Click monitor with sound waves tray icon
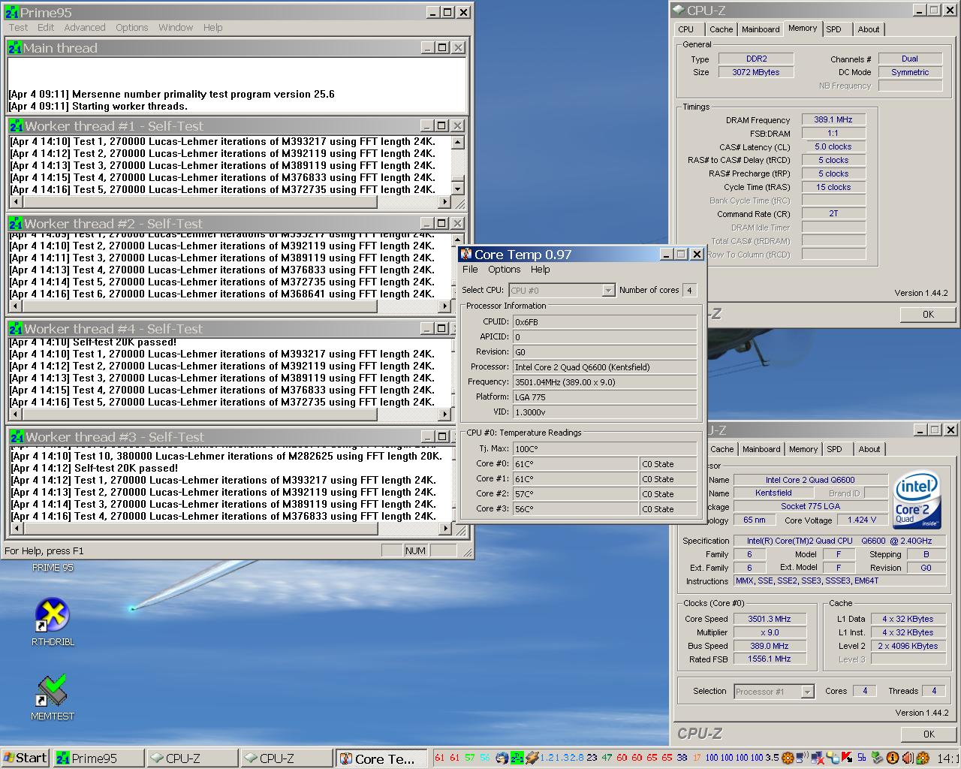This screenshot has width=961, height=769. [803, 758]
